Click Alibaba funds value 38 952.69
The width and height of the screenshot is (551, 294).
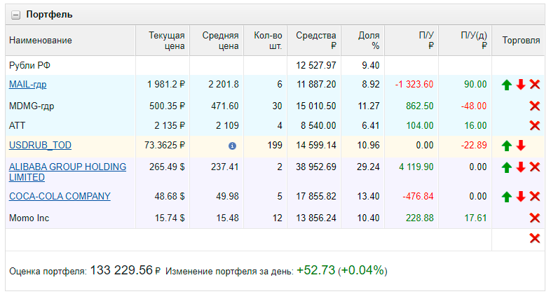[x=316, y=167]
